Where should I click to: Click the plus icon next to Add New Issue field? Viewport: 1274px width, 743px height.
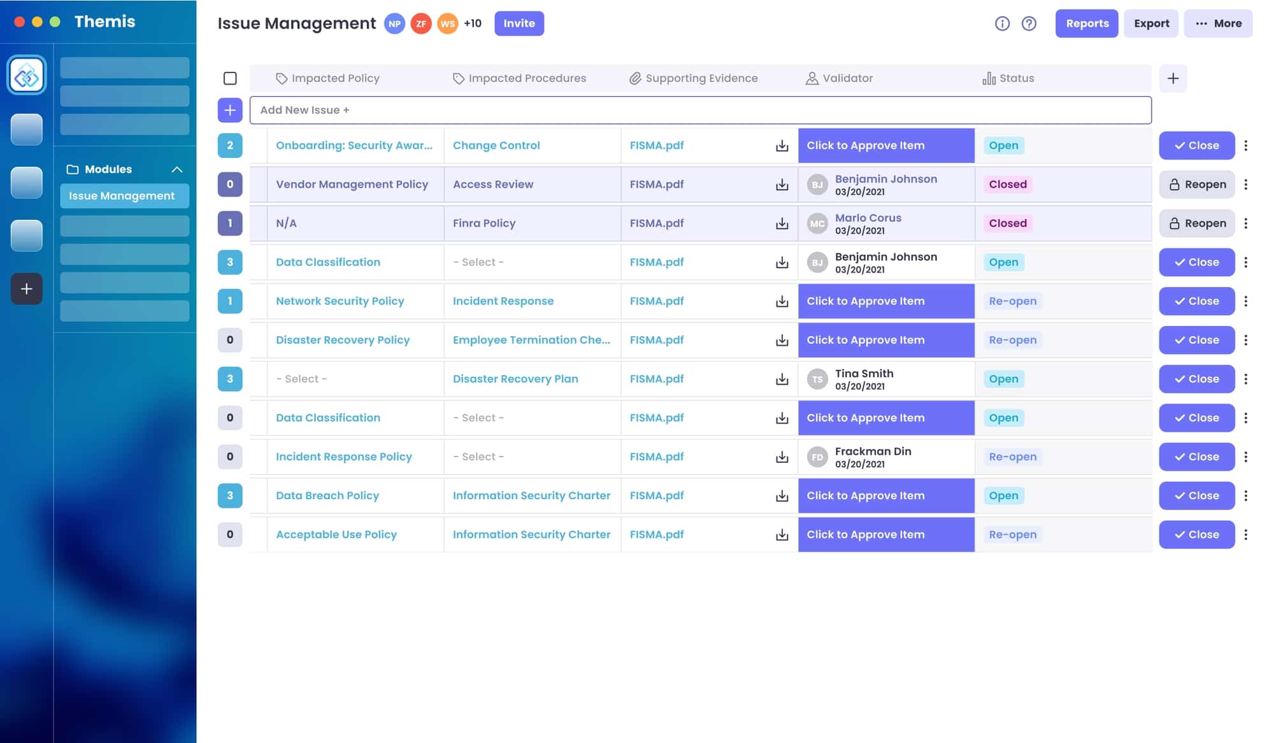pyautogui.click(x=229, y=110)
